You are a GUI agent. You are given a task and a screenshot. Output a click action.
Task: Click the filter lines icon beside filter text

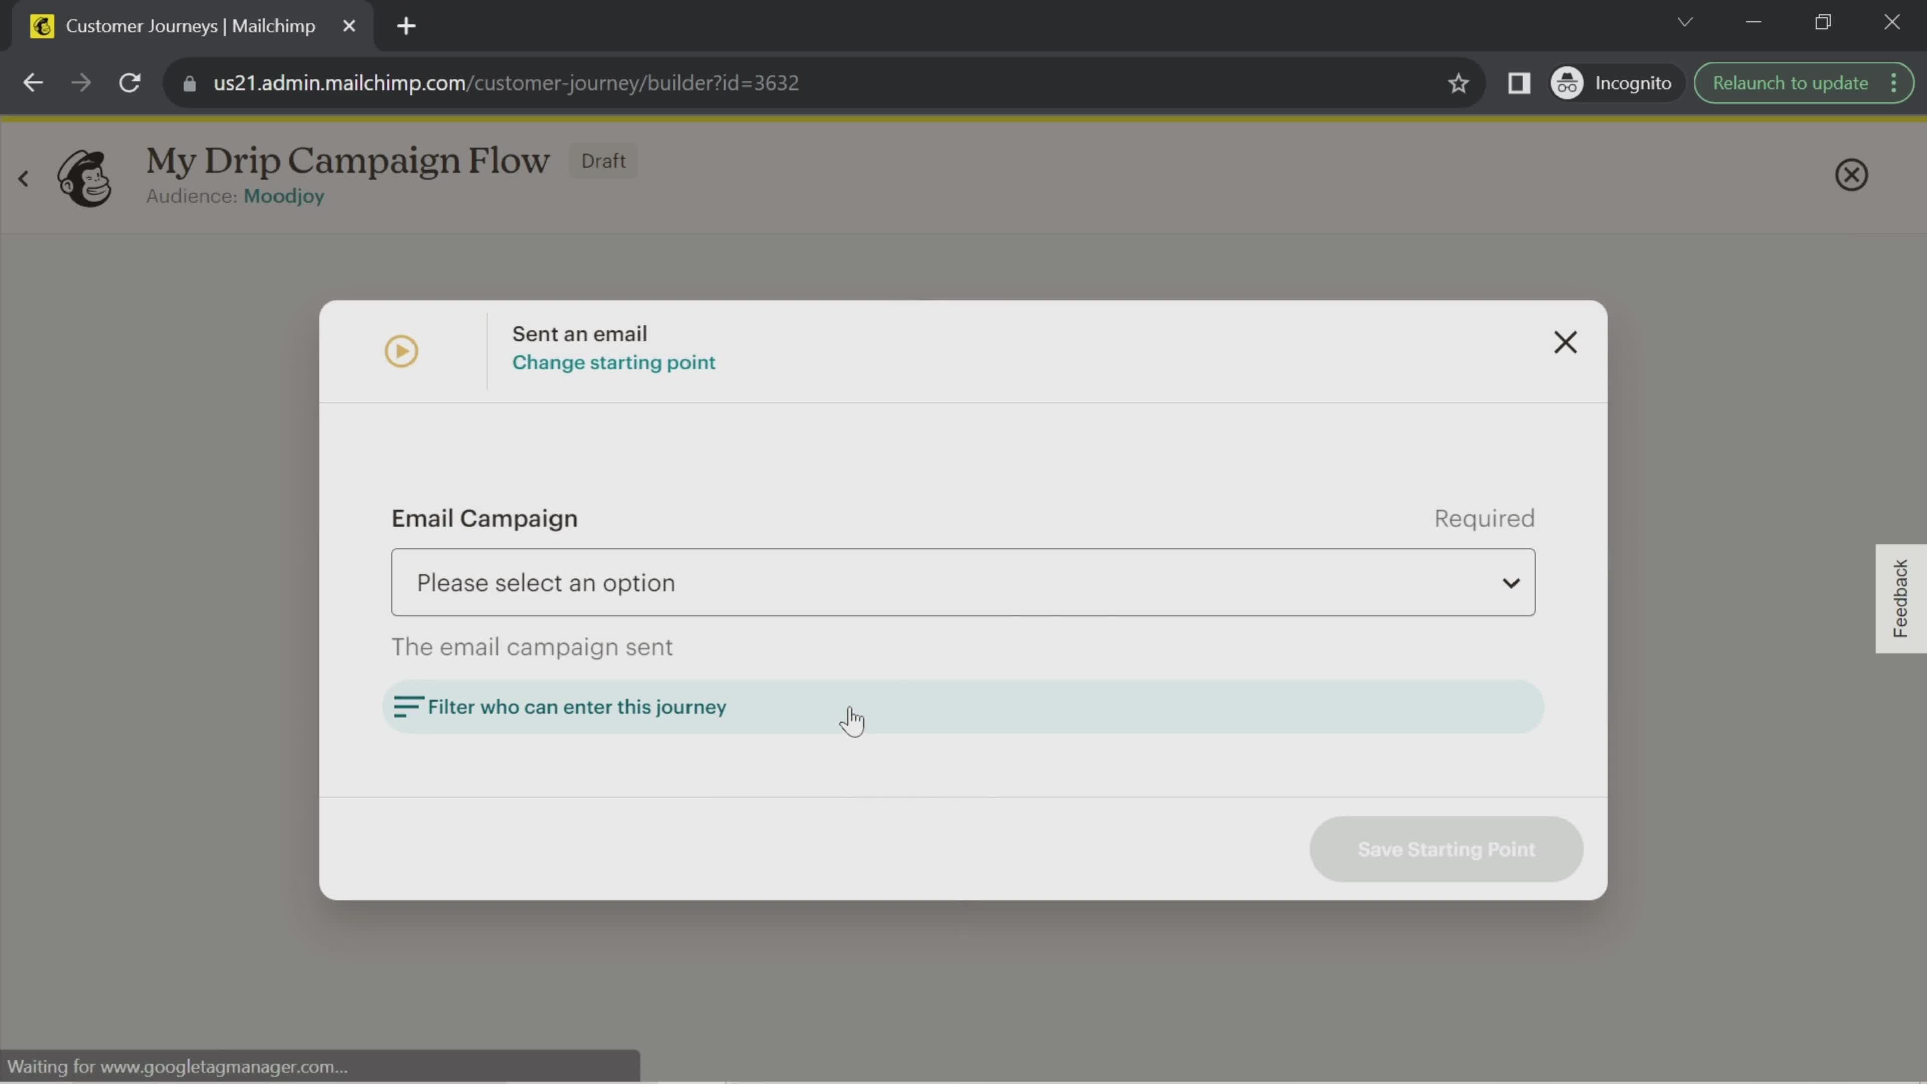point(407,706)
